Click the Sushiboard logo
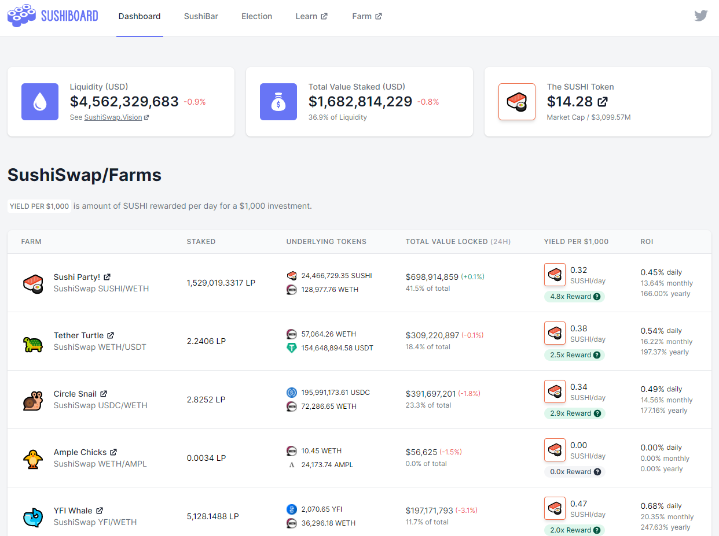Image resolution: width=719 pixels, height=536 pixels. pyautogui.click(x=53, y=16)
